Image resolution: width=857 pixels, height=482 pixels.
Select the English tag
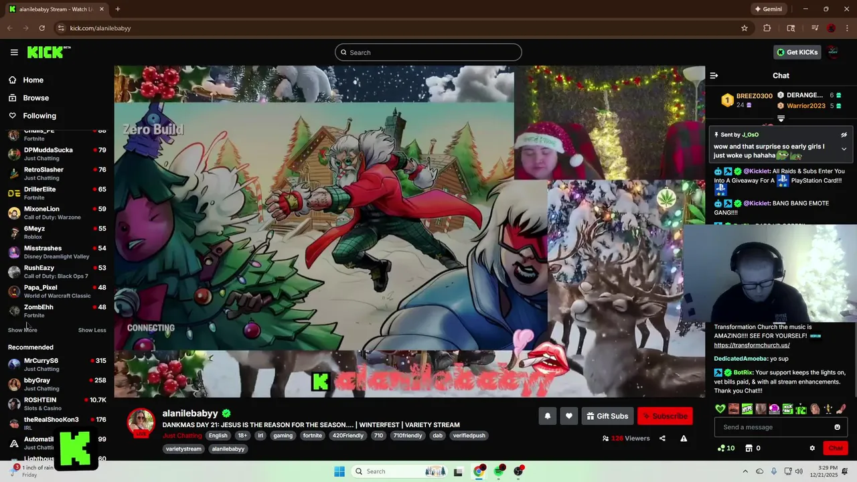(x=218, y=436)
